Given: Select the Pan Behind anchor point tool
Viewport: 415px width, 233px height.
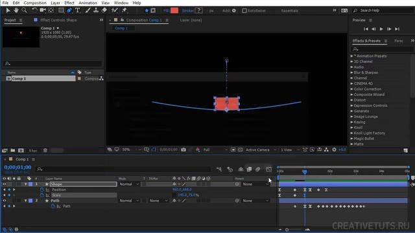Looking at the screenshot, I should (x=51, y=10).
